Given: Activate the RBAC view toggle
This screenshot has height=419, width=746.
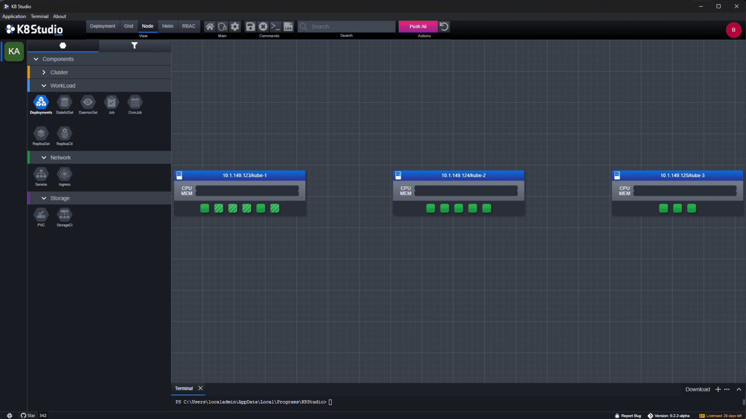Looking at the screenshot, I should coord(189,26).
